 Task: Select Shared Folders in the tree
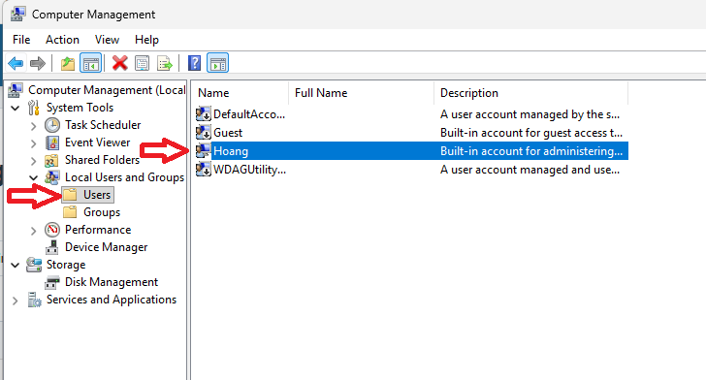click(x=102, y=160)
